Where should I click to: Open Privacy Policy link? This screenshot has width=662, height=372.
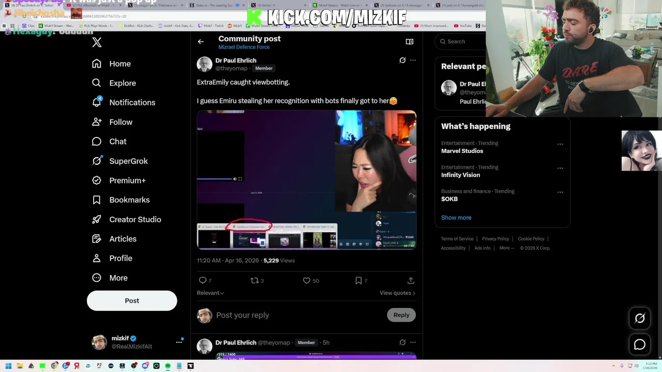[x=495, y=239]
